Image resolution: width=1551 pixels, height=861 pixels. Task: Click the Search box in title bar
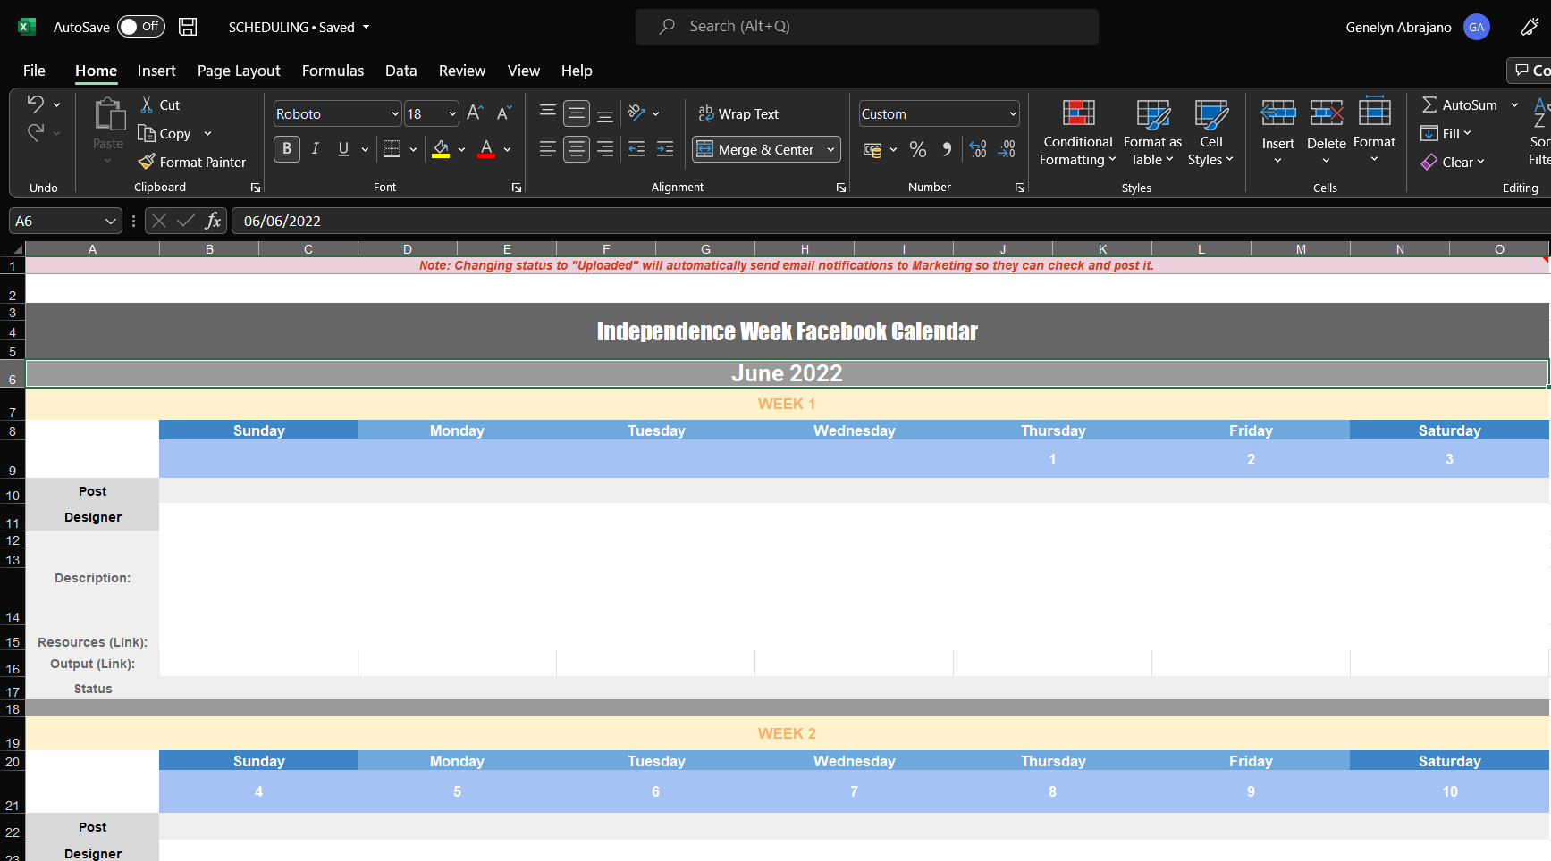point(867,27)
